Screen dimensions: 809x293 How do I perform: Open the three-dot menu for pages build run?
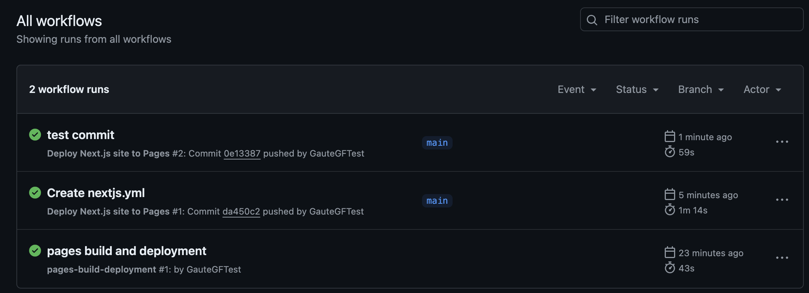tap(782, 258)
